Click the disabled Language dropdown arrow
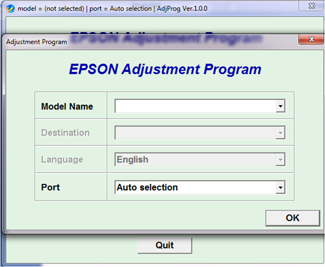Viewport: 325px width, 267px height. pyautogui.click(x=280, y=160)
